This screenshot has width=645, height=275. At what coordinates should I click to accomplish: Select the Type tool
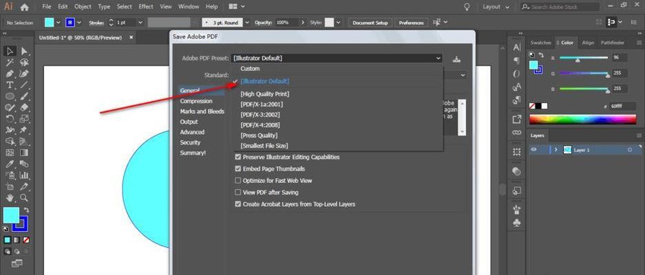pyautogui.click(x=10, y=85)
